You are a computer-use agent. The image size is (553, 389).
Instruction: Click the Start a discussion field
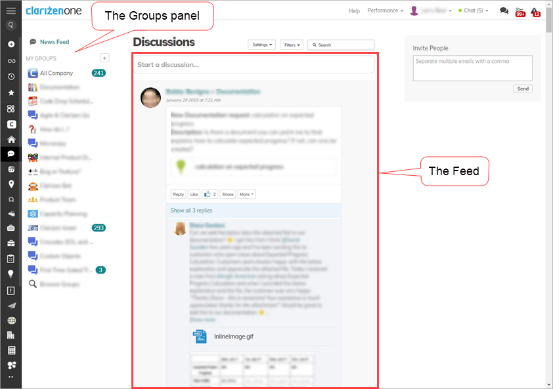254,65
